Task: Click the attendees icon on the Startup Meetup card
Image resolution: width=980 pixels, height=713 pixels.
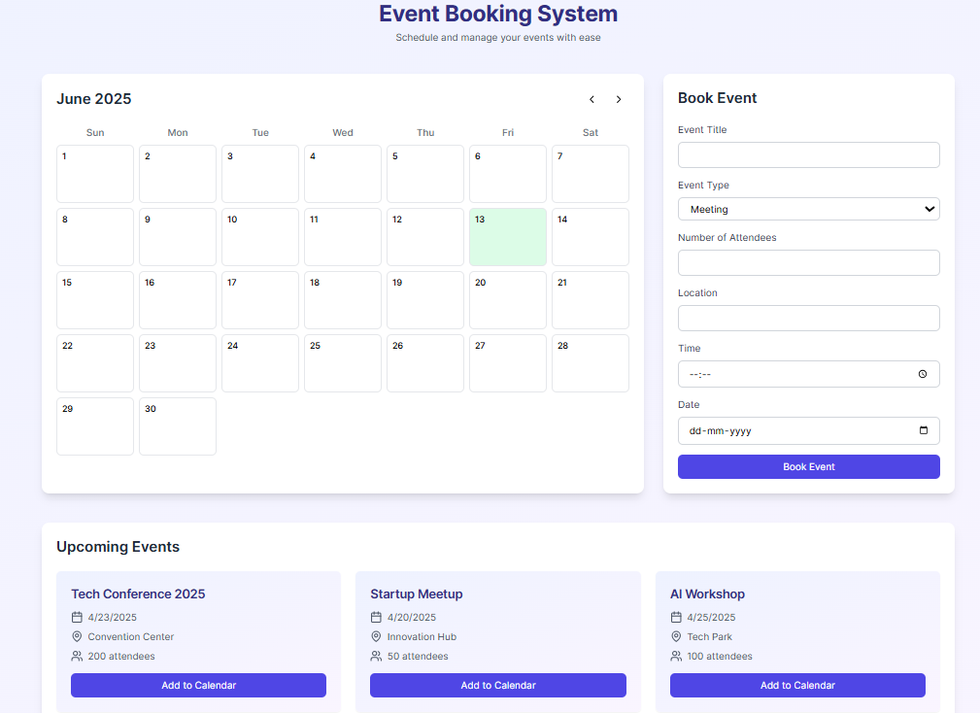Action: tap(376, 656)
